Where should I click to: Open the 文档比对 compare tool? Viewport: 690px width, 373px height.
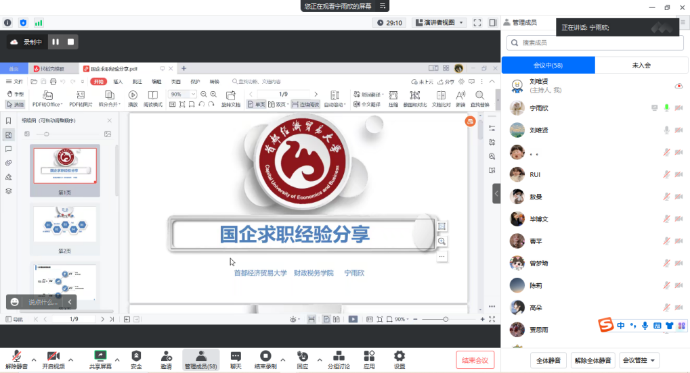(x=441, y=99)
